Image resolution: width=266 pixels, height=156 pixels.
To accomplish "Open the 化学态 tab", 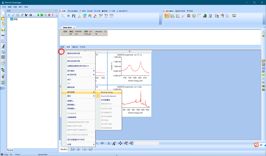I will pyautogui.click(x=82, y=47).
